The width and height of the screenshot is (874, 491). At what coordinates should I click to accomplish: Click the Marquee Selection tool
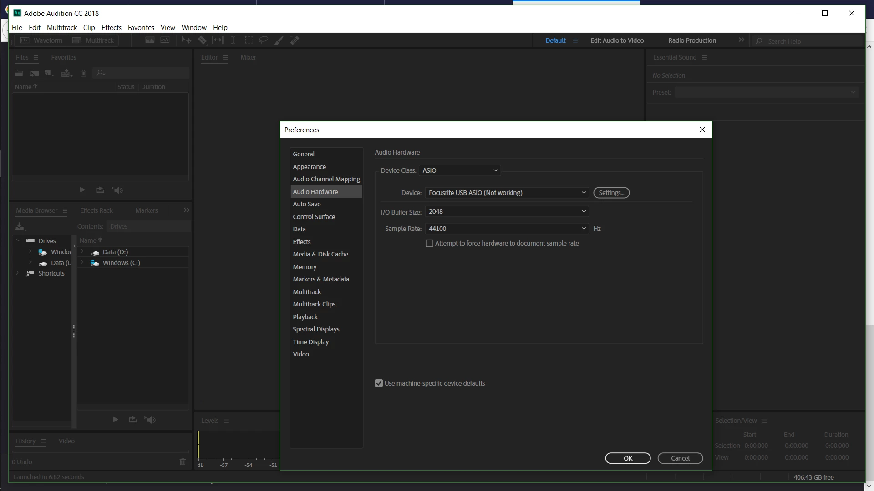click(x=249, y=40)
